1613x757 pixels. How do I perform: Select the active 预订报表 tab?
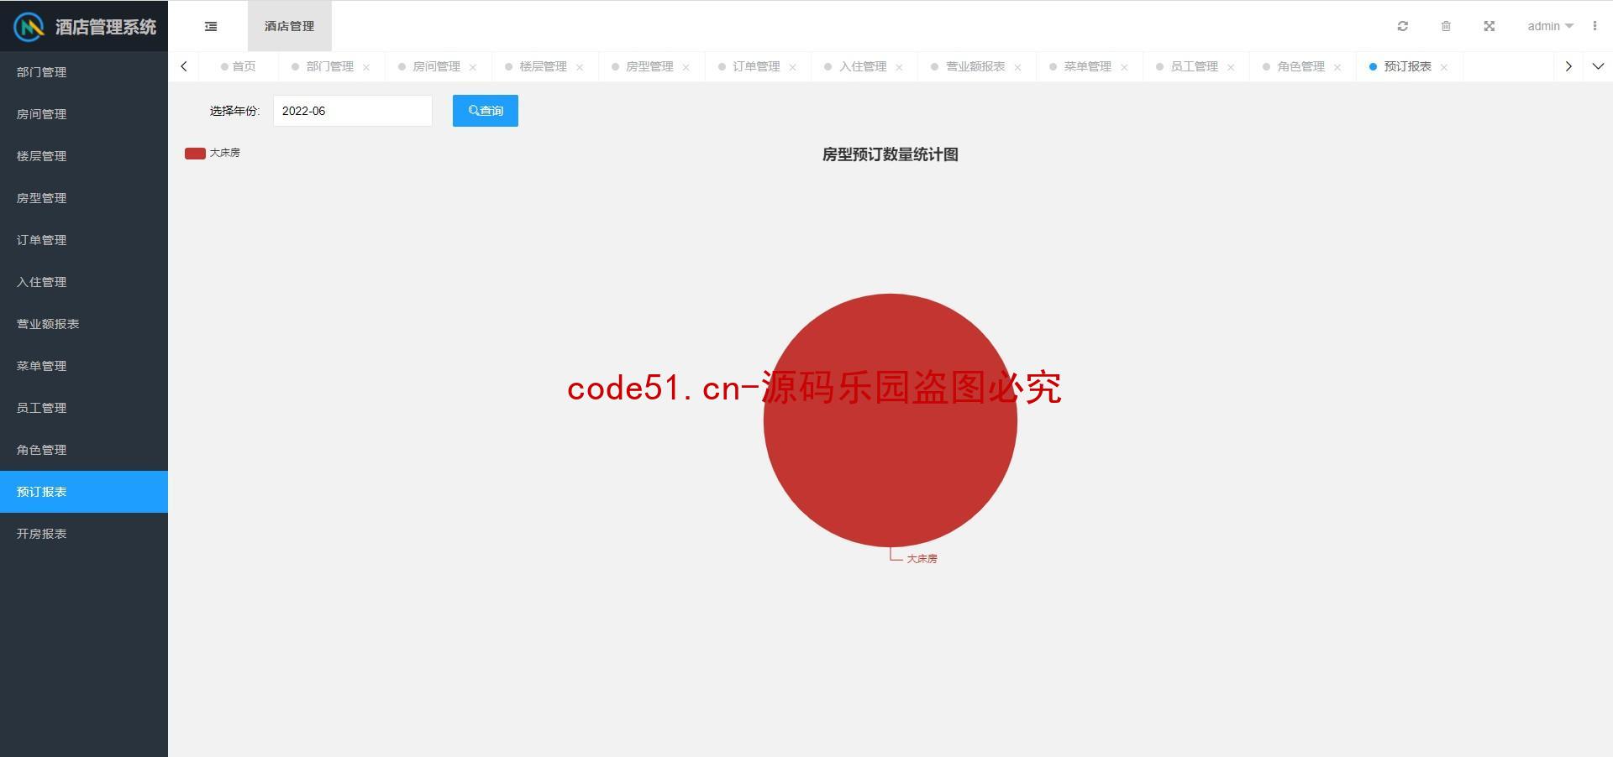coord(1407,66)
